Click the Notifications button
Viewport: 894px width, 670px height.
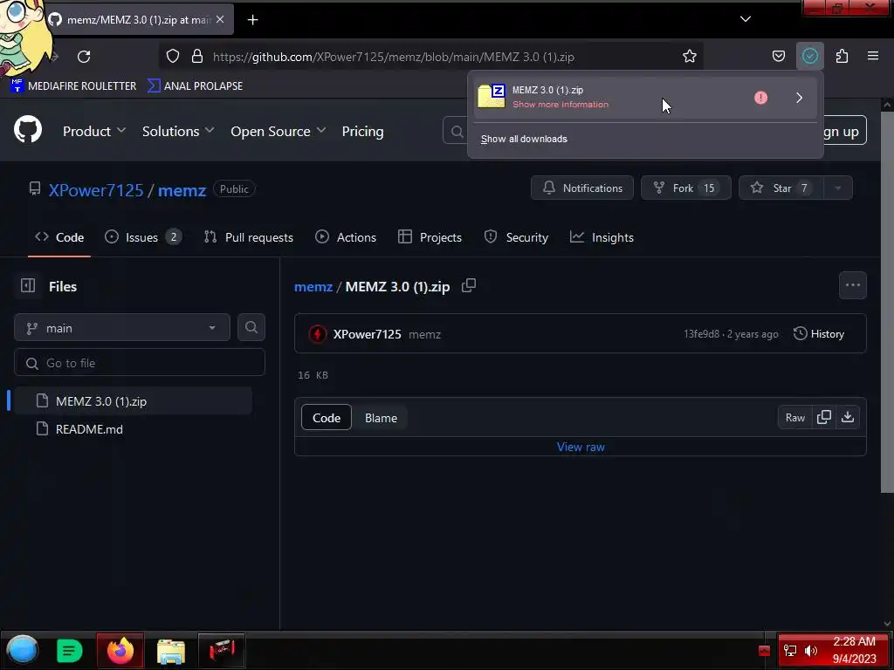(x=582, y=188)
